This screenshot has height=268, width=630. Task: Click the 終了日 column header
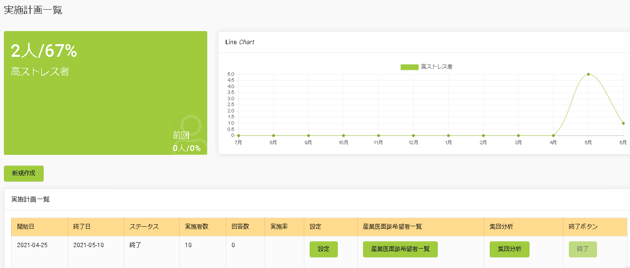click(96, 227)
